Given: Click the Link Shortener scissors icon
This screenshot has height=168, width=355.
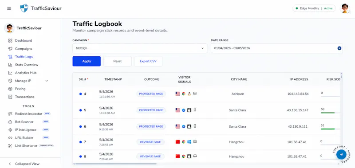Looking at the screenshot, I should [x=10, y=146].
